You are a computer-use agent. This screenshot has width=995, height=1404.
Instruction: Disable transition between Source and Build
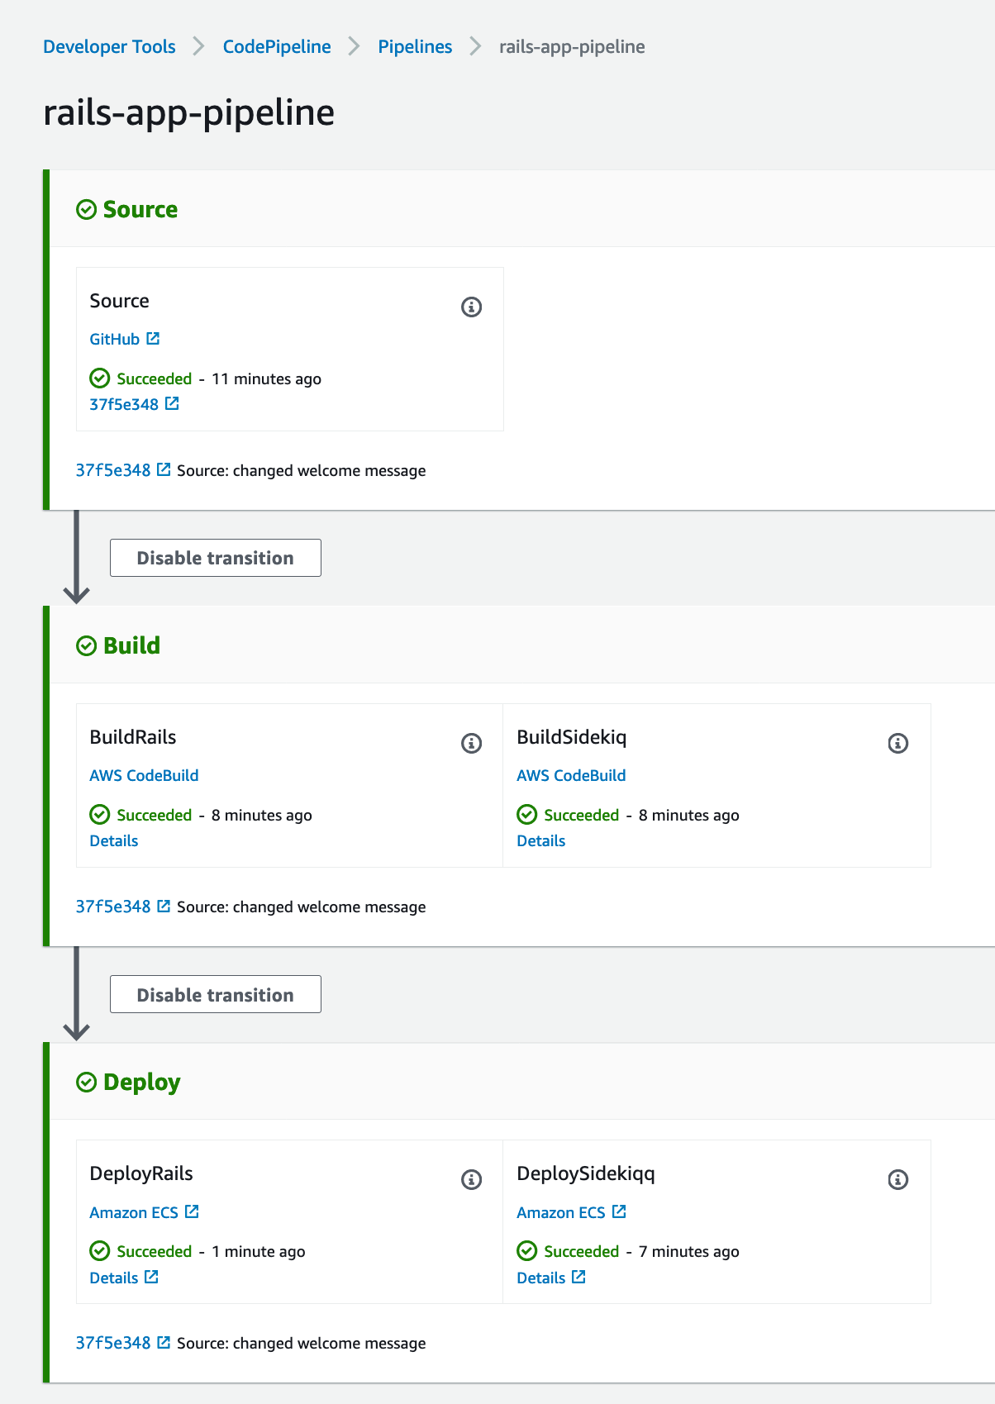215,558
